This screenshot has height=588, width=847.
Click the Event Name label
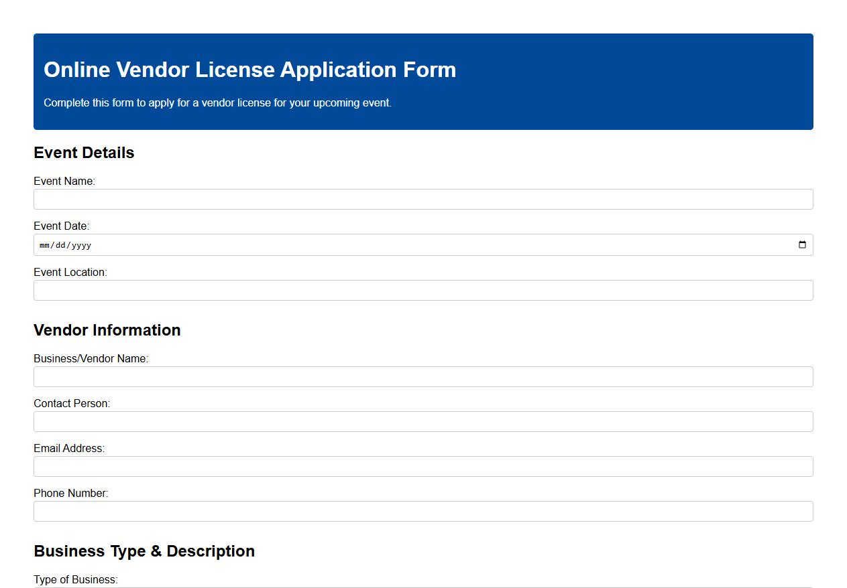pos(64,181)
